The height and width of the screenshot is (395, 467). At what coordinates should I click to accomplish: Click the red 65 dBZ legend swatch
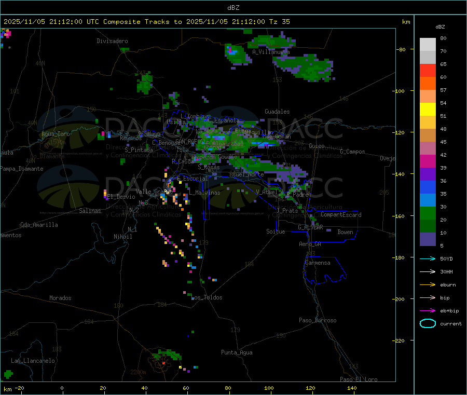pos(428,70)
